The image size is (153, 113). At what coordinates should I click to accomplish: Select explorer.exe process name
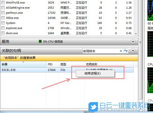(14, 28)
